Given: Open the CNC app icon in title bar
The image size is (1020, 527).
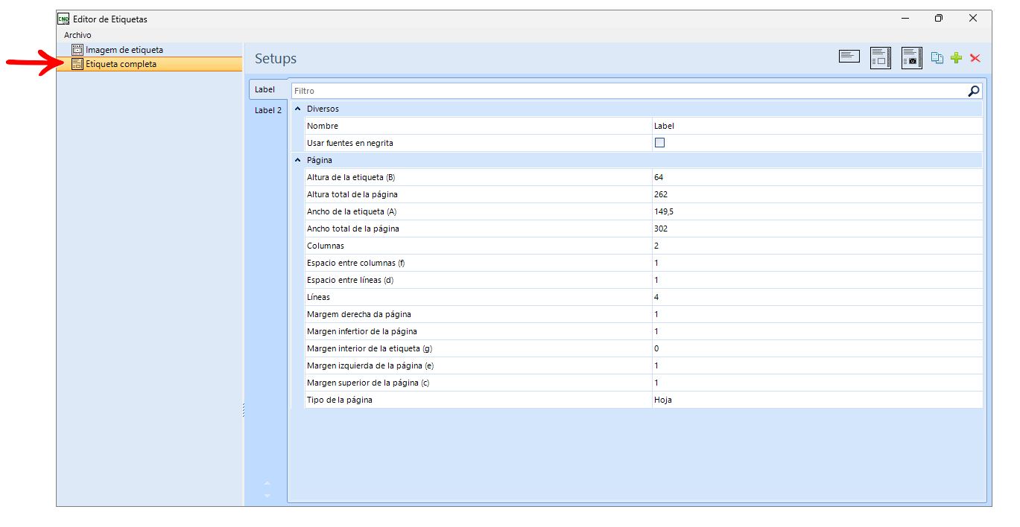Looking at the screenshot, I should click(x=63, y=19).
